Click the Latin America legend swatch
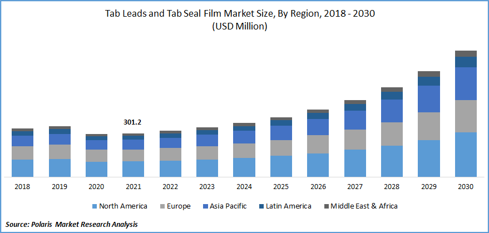The height and width of the screenshot is (233, 489). (261, 206)
